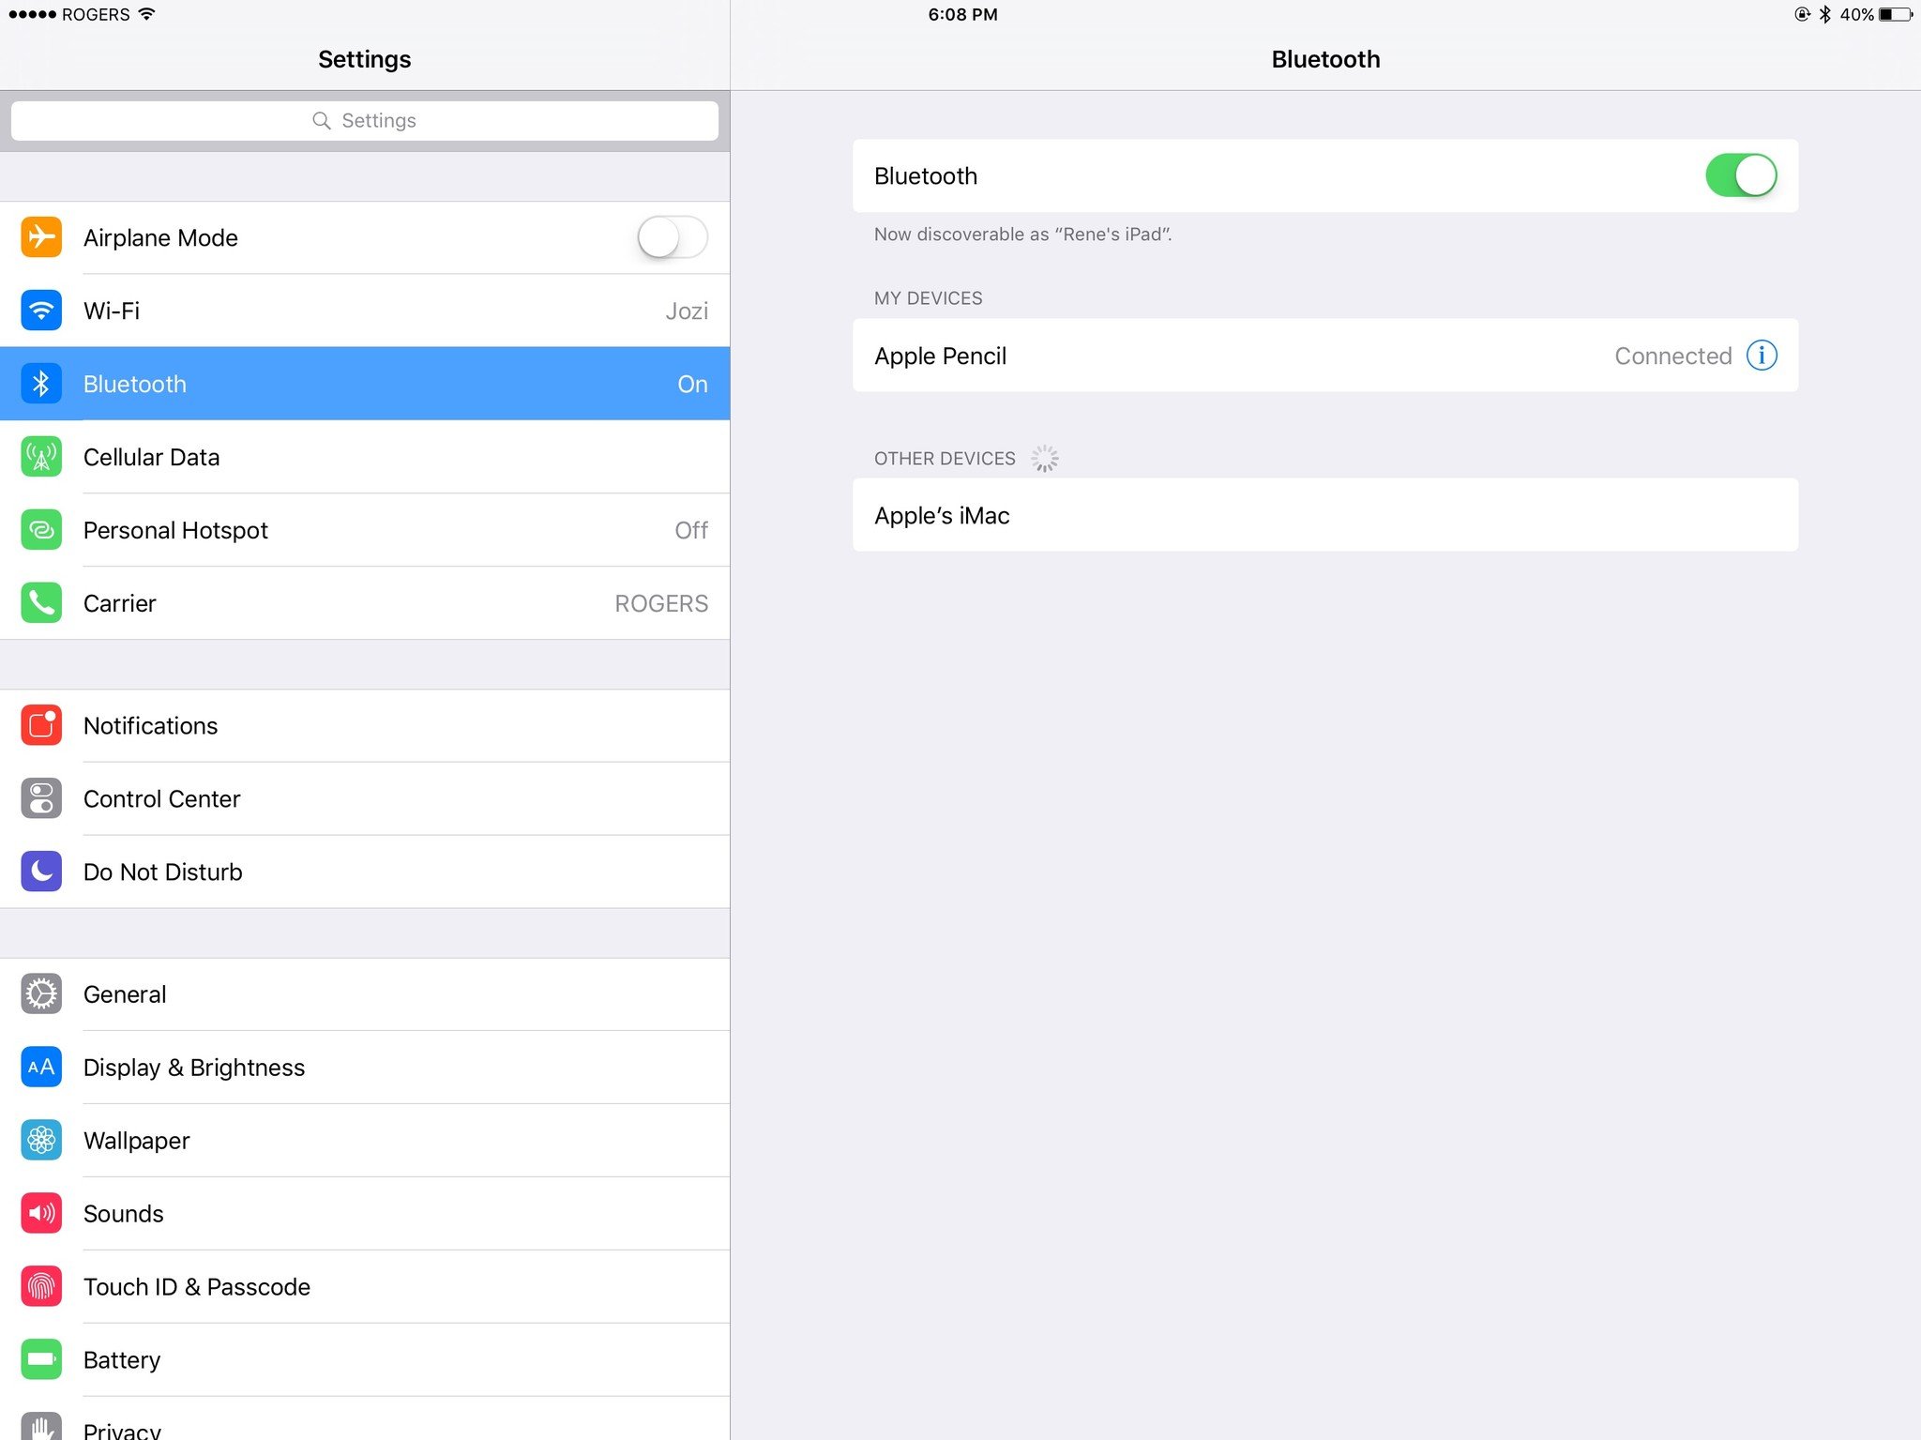Select the Settings search field
This screenshot has width=1921, height=1440.
coord(366,119)
